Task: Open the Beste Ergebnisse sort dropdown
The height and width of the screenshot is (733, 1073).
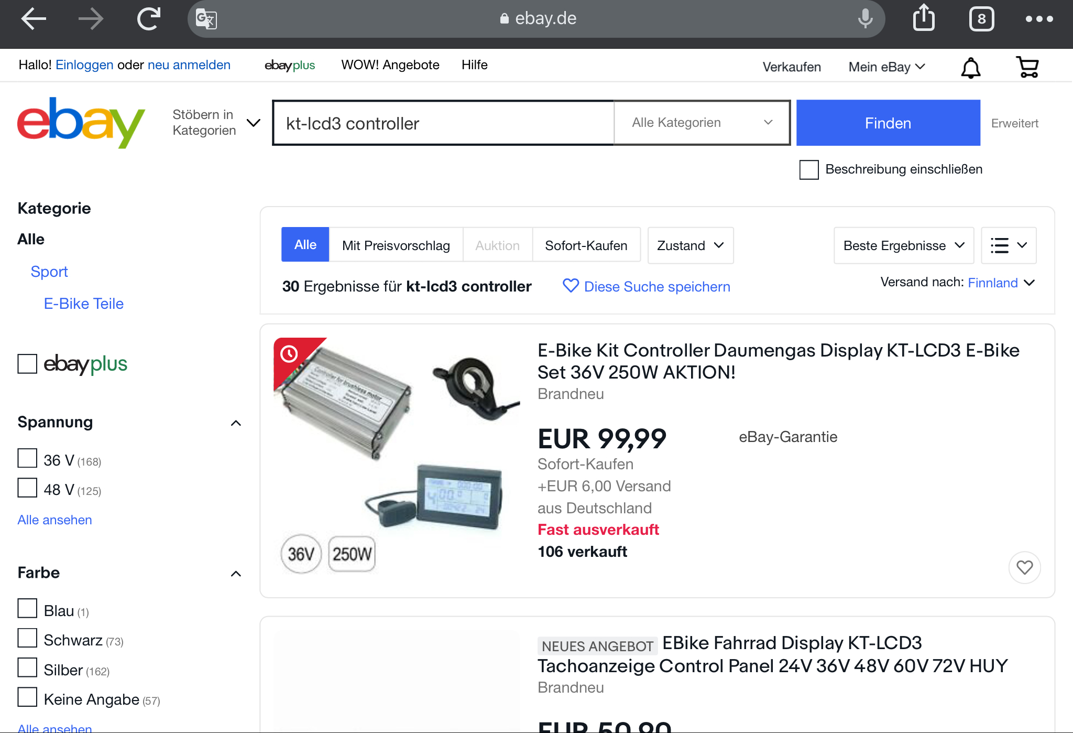Action: pos(903,245)
